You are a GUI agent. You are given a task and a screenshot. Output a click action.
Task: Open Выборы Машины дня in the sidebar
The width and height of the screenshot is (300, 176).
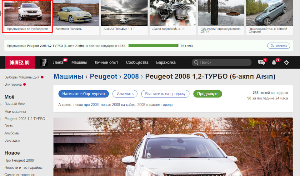click(22, 77)
